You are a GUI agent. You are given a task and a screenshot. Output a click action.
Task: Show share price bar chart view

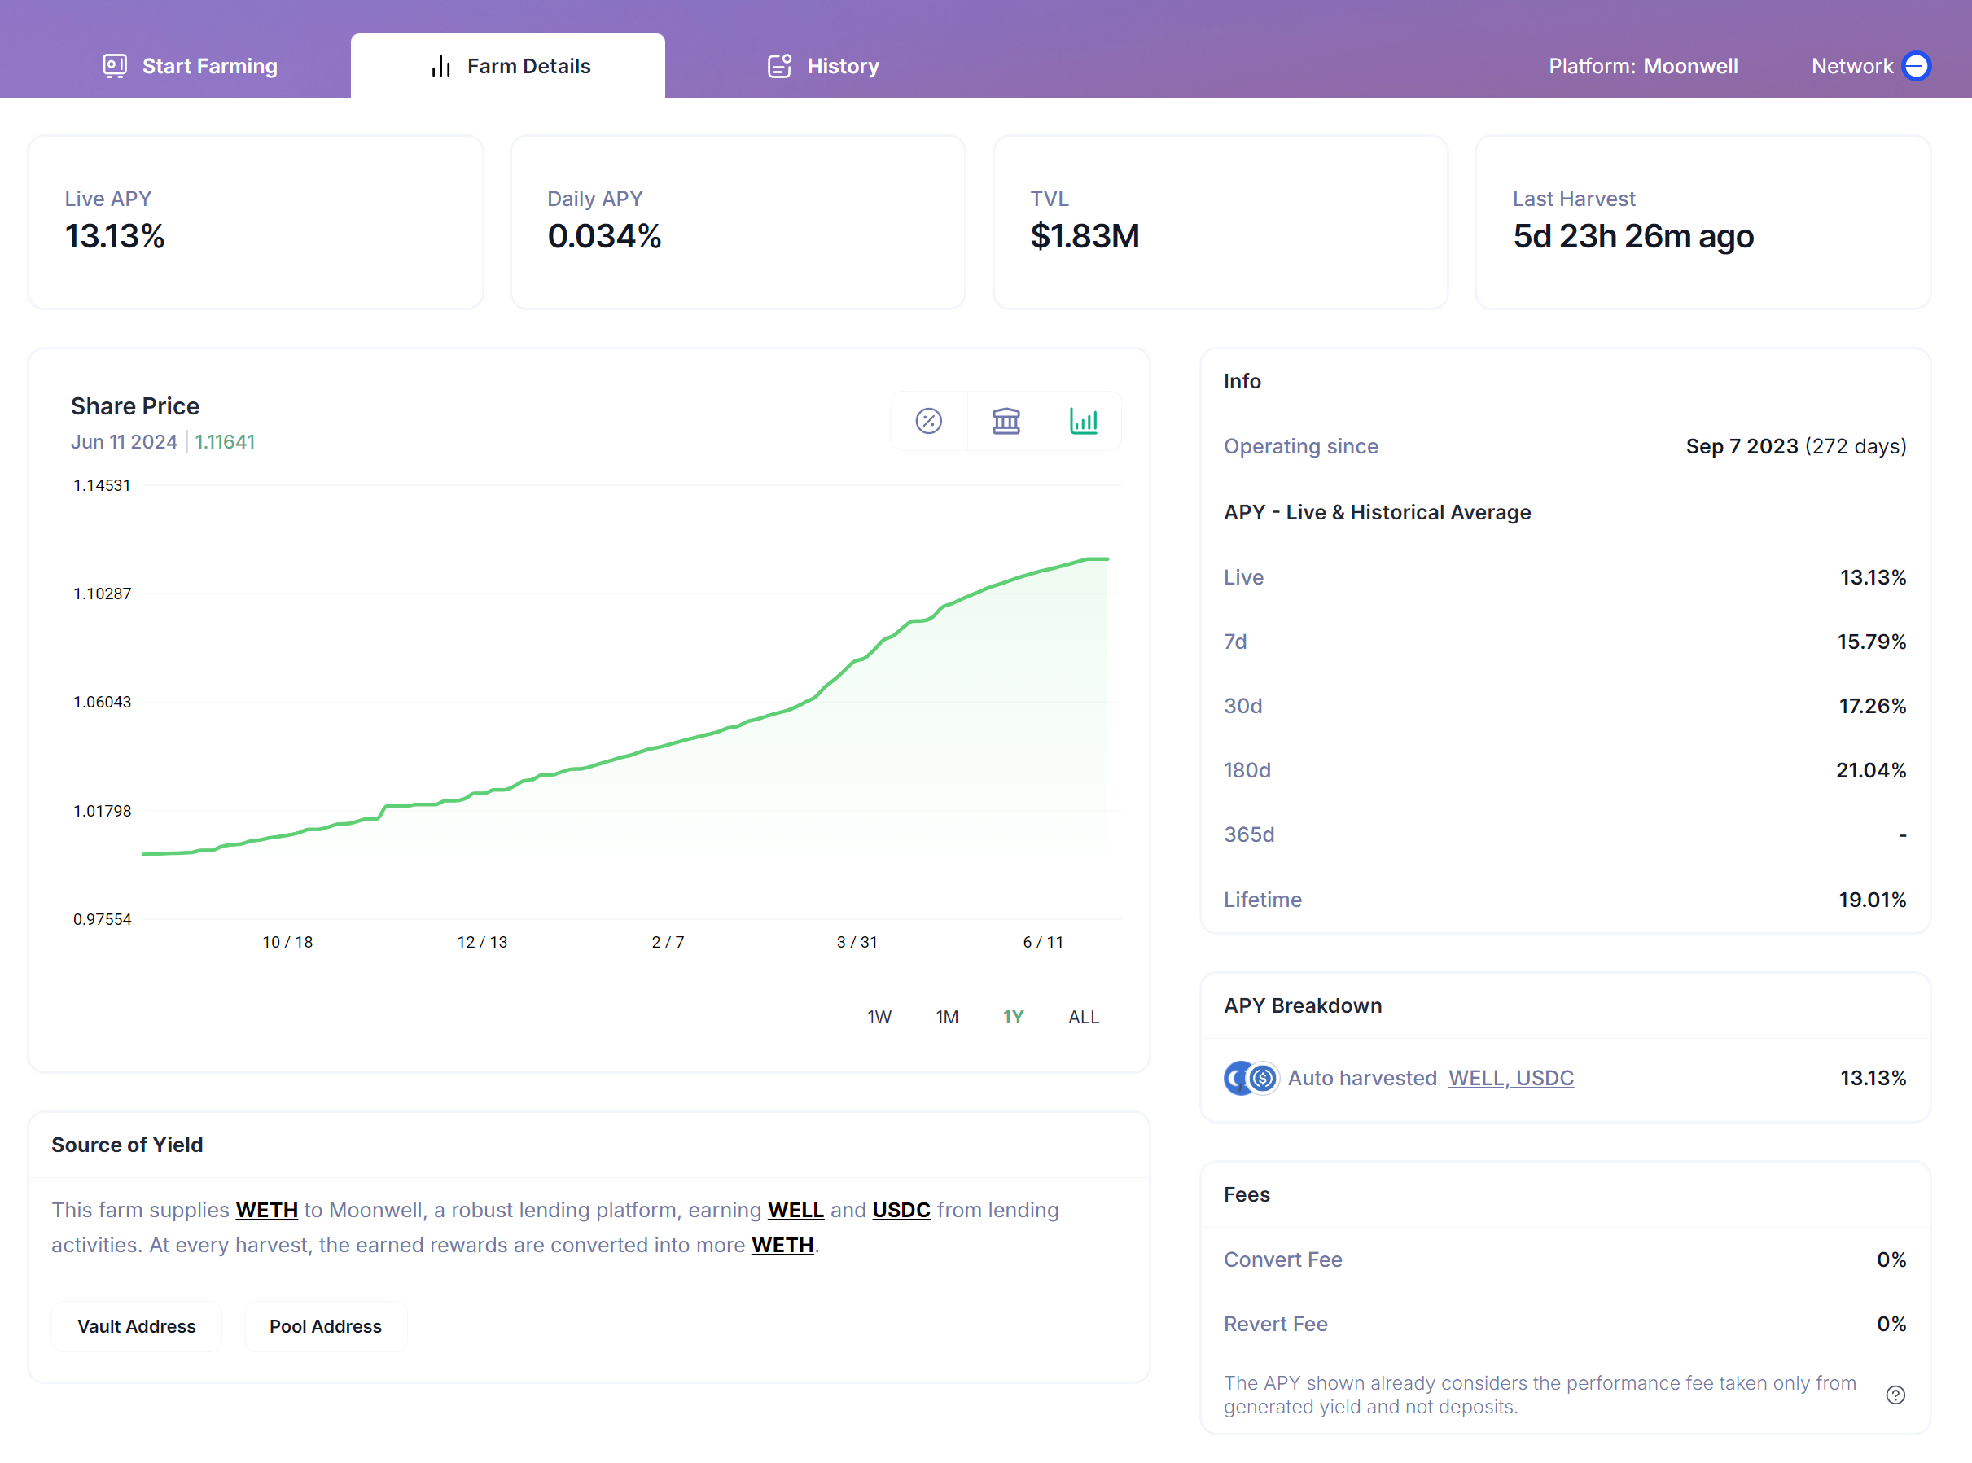[x=1083, y=421]
